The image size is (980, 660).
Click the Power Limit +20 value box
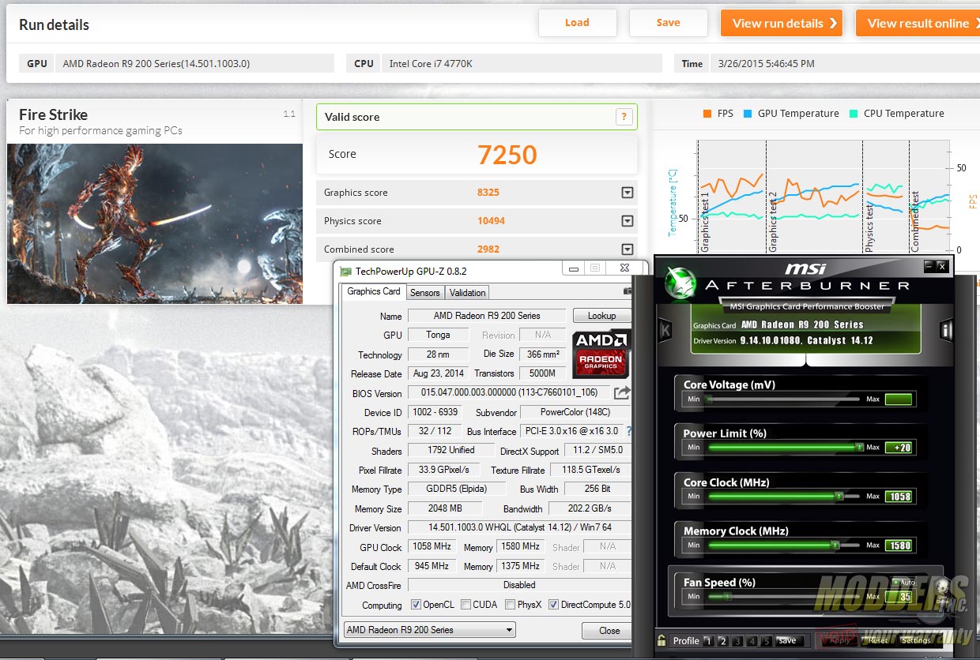coord(899,448)
